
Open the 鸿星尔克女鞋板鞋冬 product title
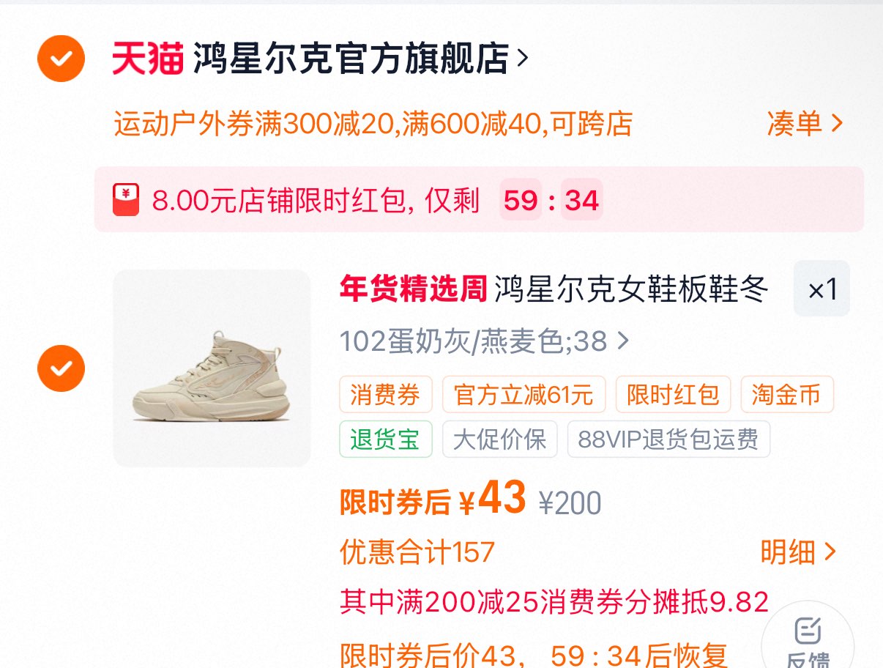click(x=631, y=289)
